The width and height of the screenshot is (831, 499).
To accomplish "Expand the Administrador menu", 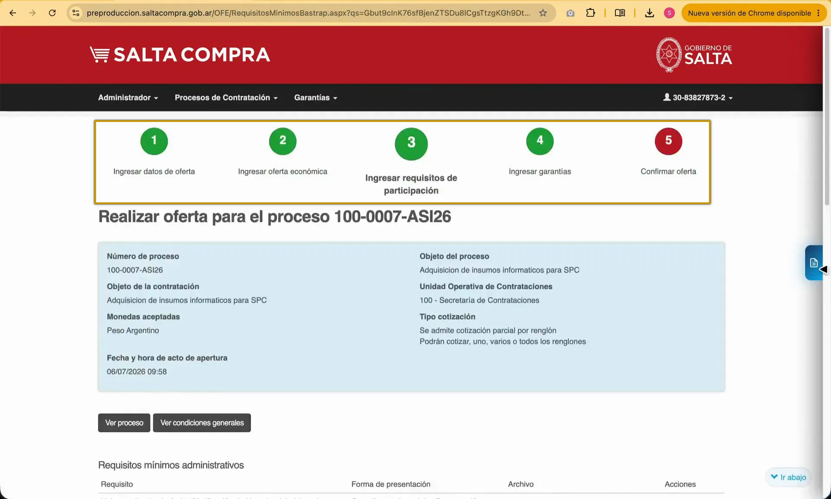I will tap(128, 98).
